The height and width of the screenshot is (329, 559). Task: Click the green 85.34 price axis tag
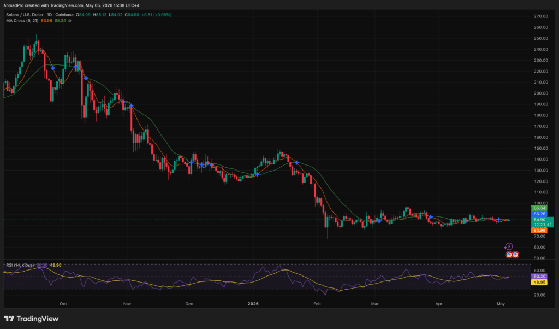(539, 208)
